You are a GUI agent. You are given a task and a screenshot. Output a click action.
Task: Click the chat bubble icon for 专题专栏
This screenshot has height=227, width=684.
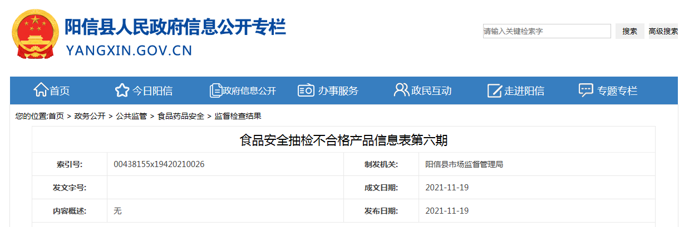[586, 90]
